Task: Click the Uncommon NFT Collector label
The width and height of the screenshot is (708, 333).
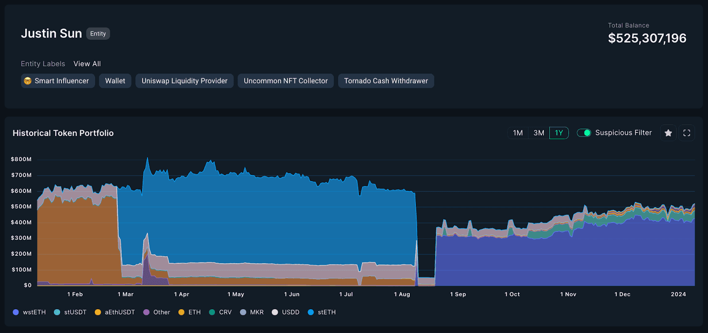Action: coord(286,81)
